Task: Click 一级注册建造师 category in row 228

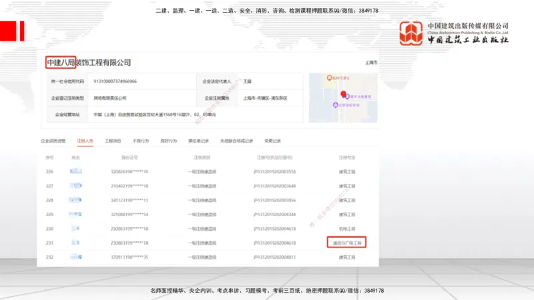Action: coord(202,201)
